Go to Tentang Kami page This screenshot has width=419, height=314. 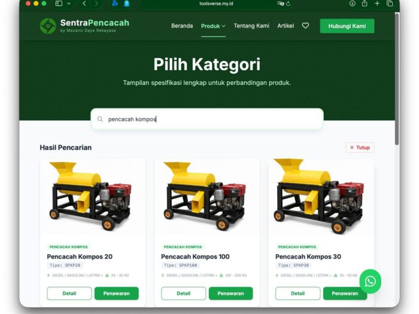[x=251, y=26]
